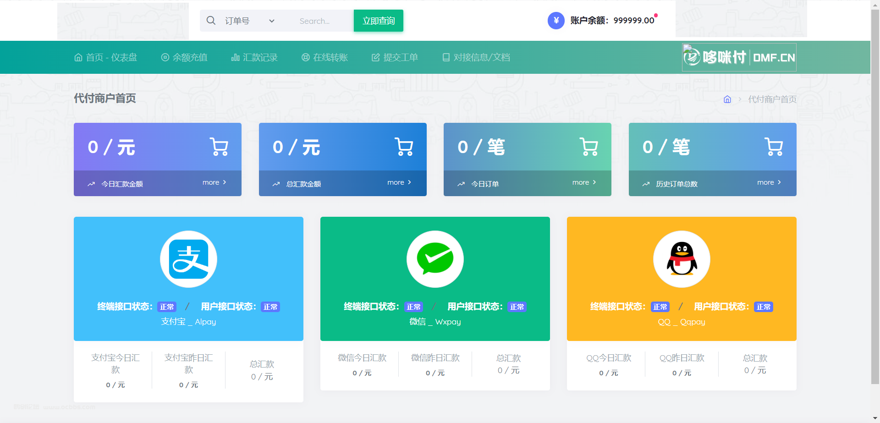Open the 订单号 search type dropdown
This screenshot has width=880, height=423.
(250, 21)
